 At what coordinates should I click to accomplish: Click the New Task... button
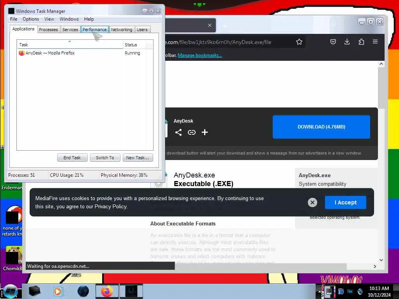(138, 158)
